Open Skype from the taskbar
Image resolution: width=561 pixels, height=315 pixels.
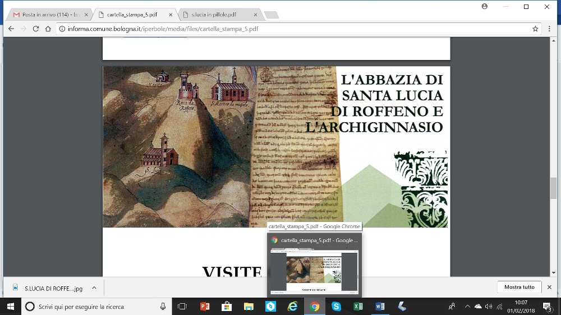pos(336,307)
